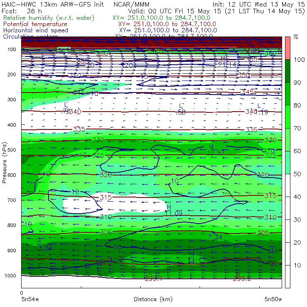307x307 pixels.
Task: Click the "300" pressure axis tick label
Action: click(x=12, y=100)
